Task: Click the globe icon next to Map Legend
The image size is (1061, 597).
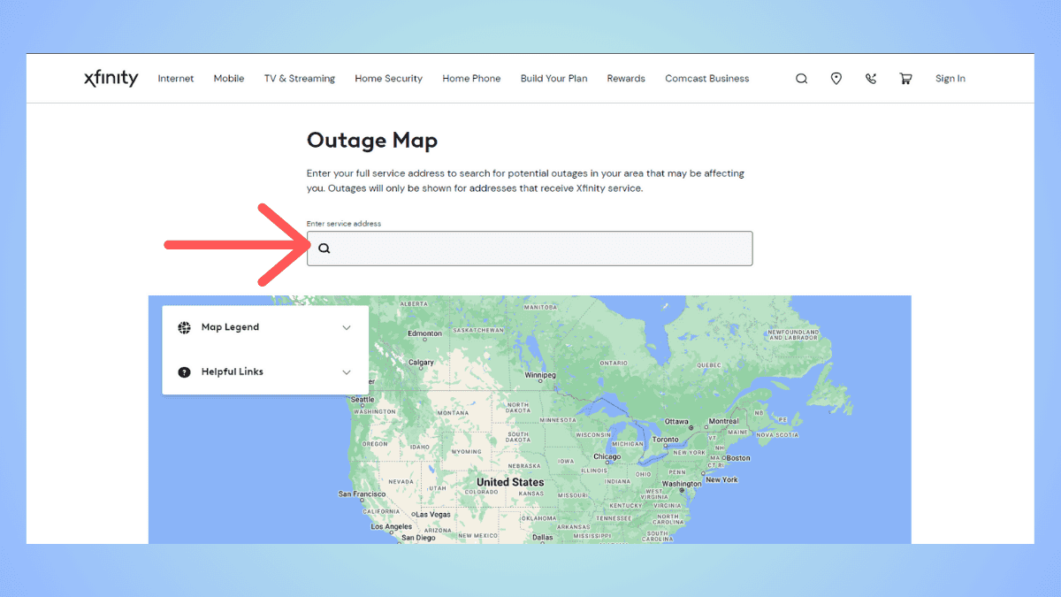Action: pyautogui.click(x=184, y=327)
